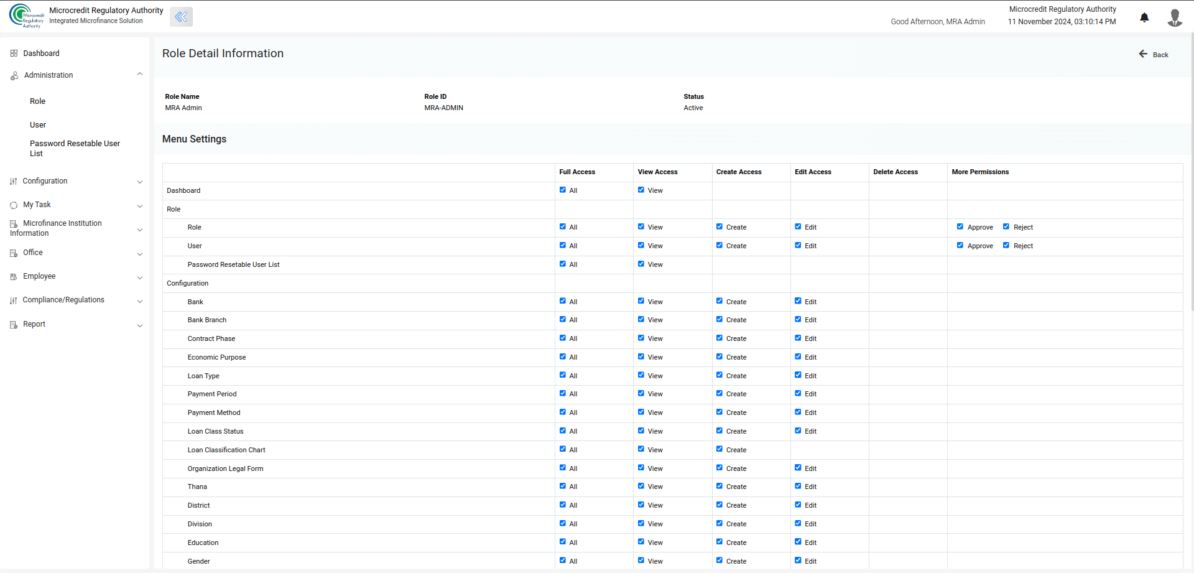1194x573 pixels.
Task: Expand Report menu chevron
Action: [140, 325]
